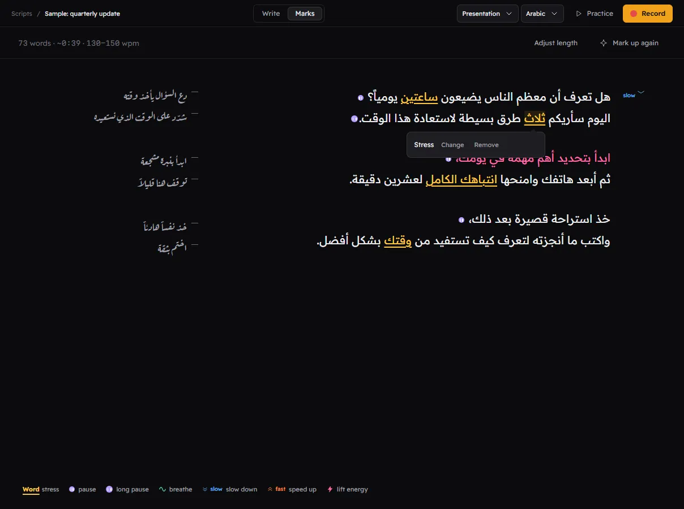
Task: Click the breathe wave icon in the legend
Action: (162, 489)
